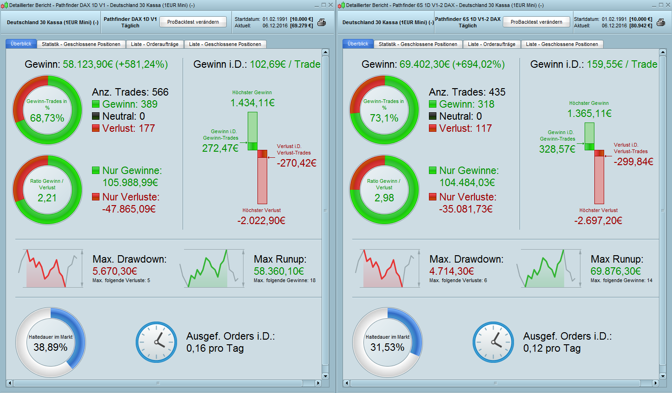Screen dimensions: 672x393
Task: Click the Haltedauer im Markt gauge showing 31,53%
Action: pyautogui.click(x=388, y=342)
